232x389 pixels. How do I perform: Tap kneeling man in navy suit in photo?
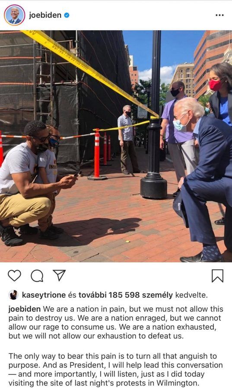(x=202, y=179)
